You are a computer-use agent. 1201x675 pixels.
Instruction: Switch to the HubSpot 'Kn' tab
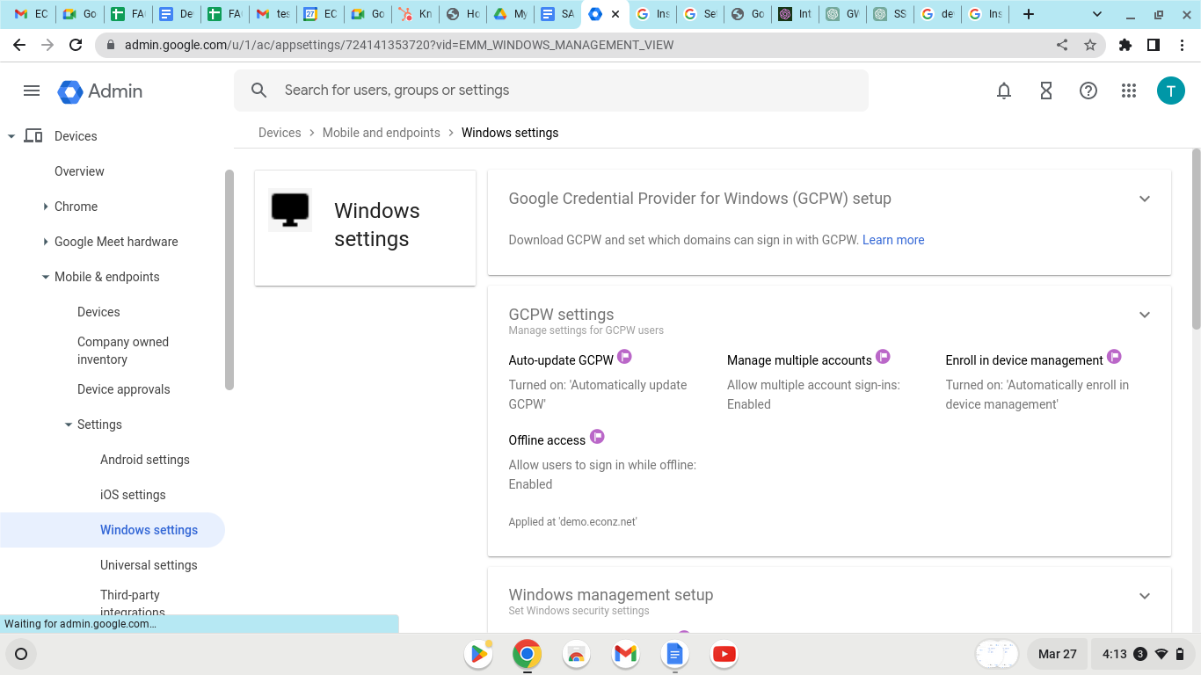[x=415, y=14]
